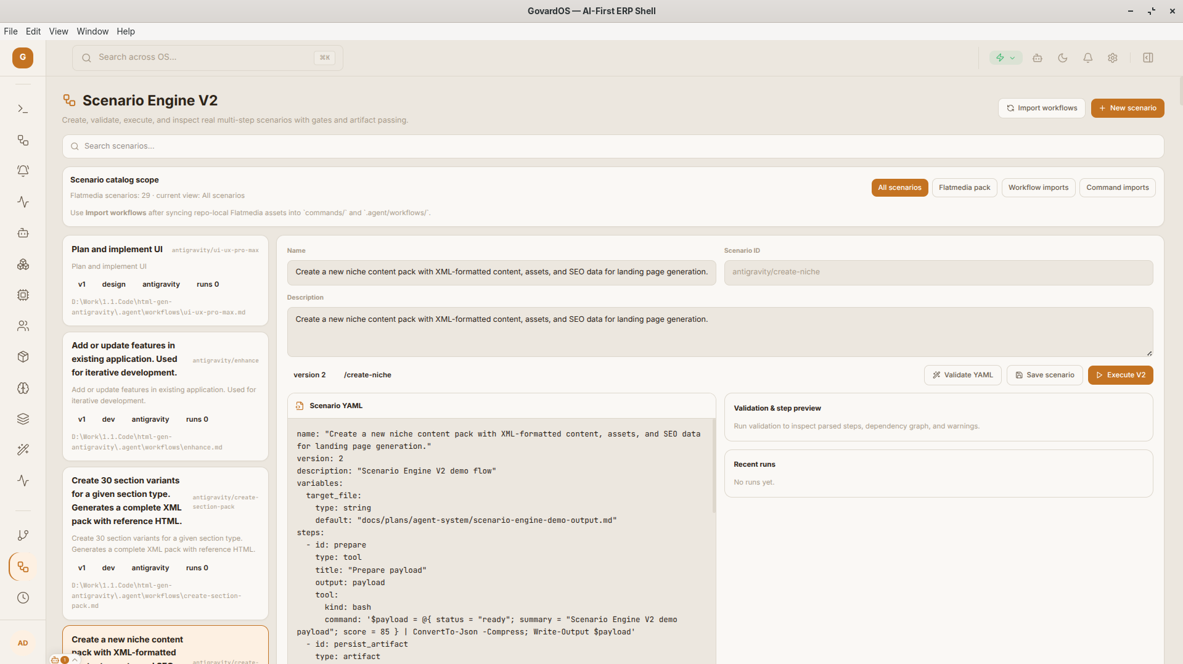Select the Workflow imports filter
This screenshot has height=664, width=1183.
pyautogui.click(x=1038, y=188)
